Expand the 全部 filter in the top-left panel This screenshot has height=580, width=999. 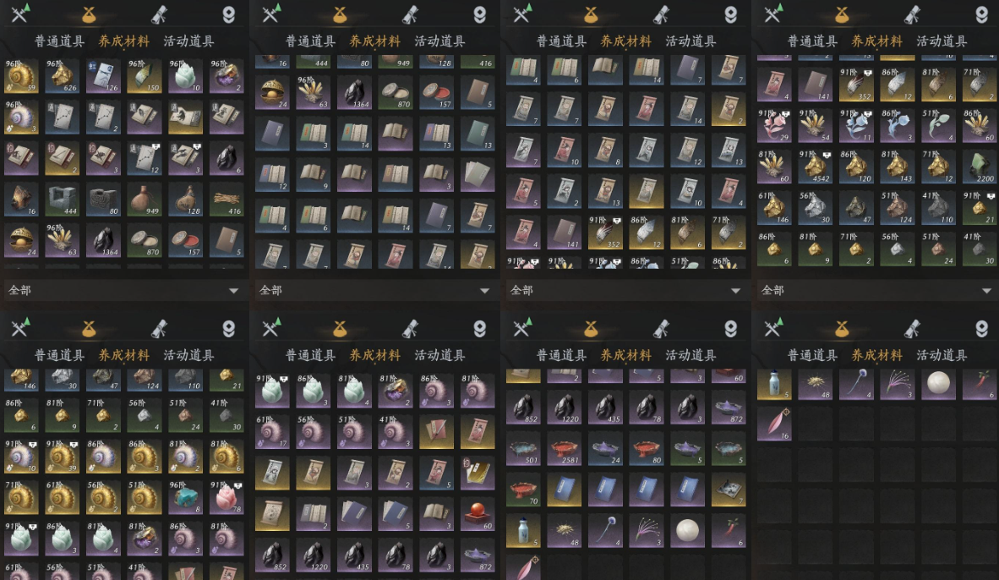(124, 290)
